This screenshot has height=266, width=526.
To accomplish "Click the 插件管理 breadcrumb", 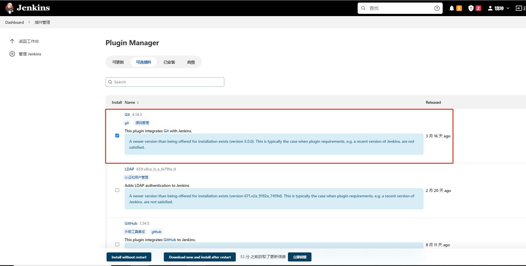I will (42, 22).
